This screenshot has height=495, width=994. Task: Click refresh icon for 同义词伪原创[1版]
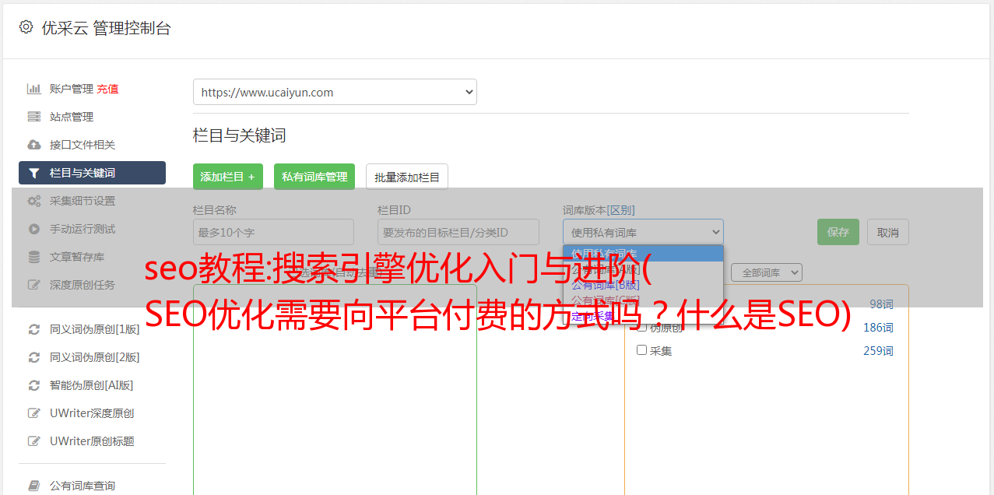coord(33,329)
